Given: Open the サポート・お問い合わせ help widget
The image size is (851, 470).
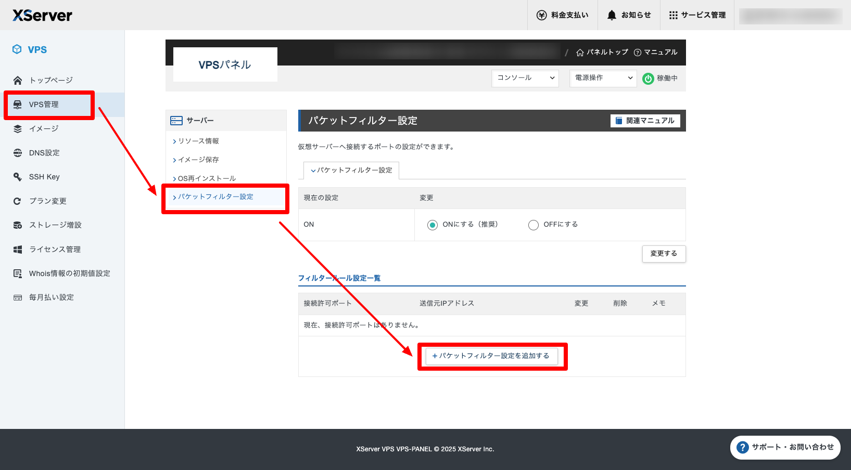Looking at the screenshot, I should [x=785, y=447].
